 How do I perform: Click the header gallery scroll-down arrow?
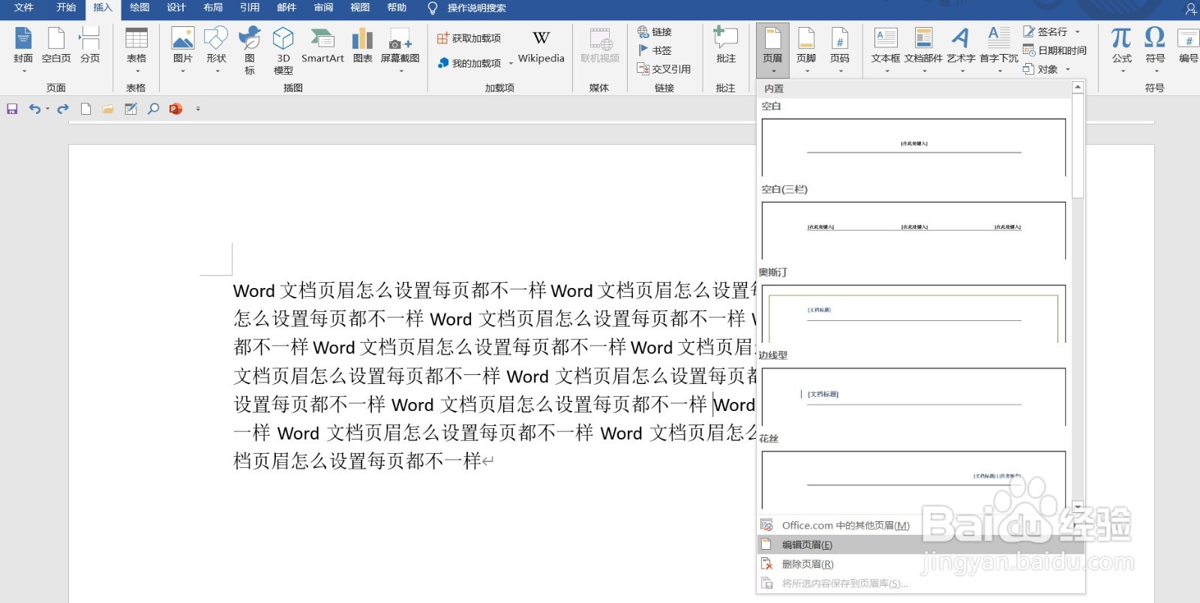pos(1078,506)
